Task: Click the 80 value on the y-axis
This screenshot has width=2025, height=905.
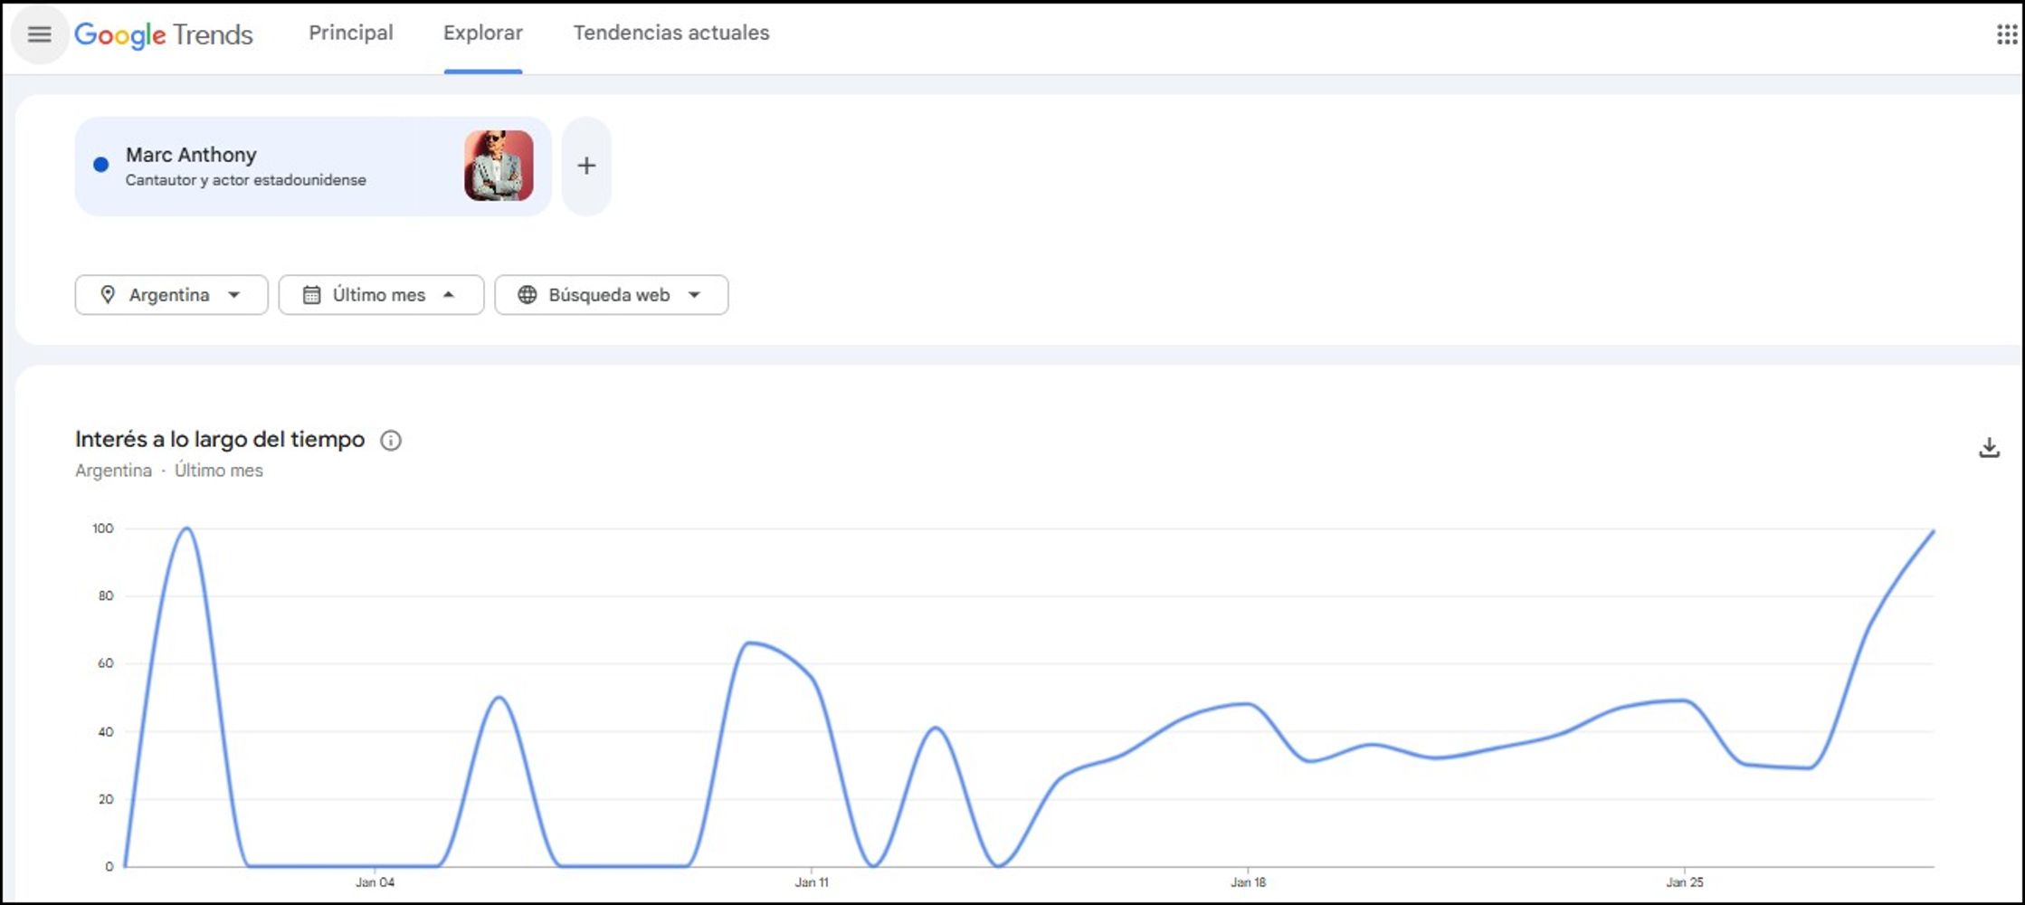Action: (x=106, y=596)
